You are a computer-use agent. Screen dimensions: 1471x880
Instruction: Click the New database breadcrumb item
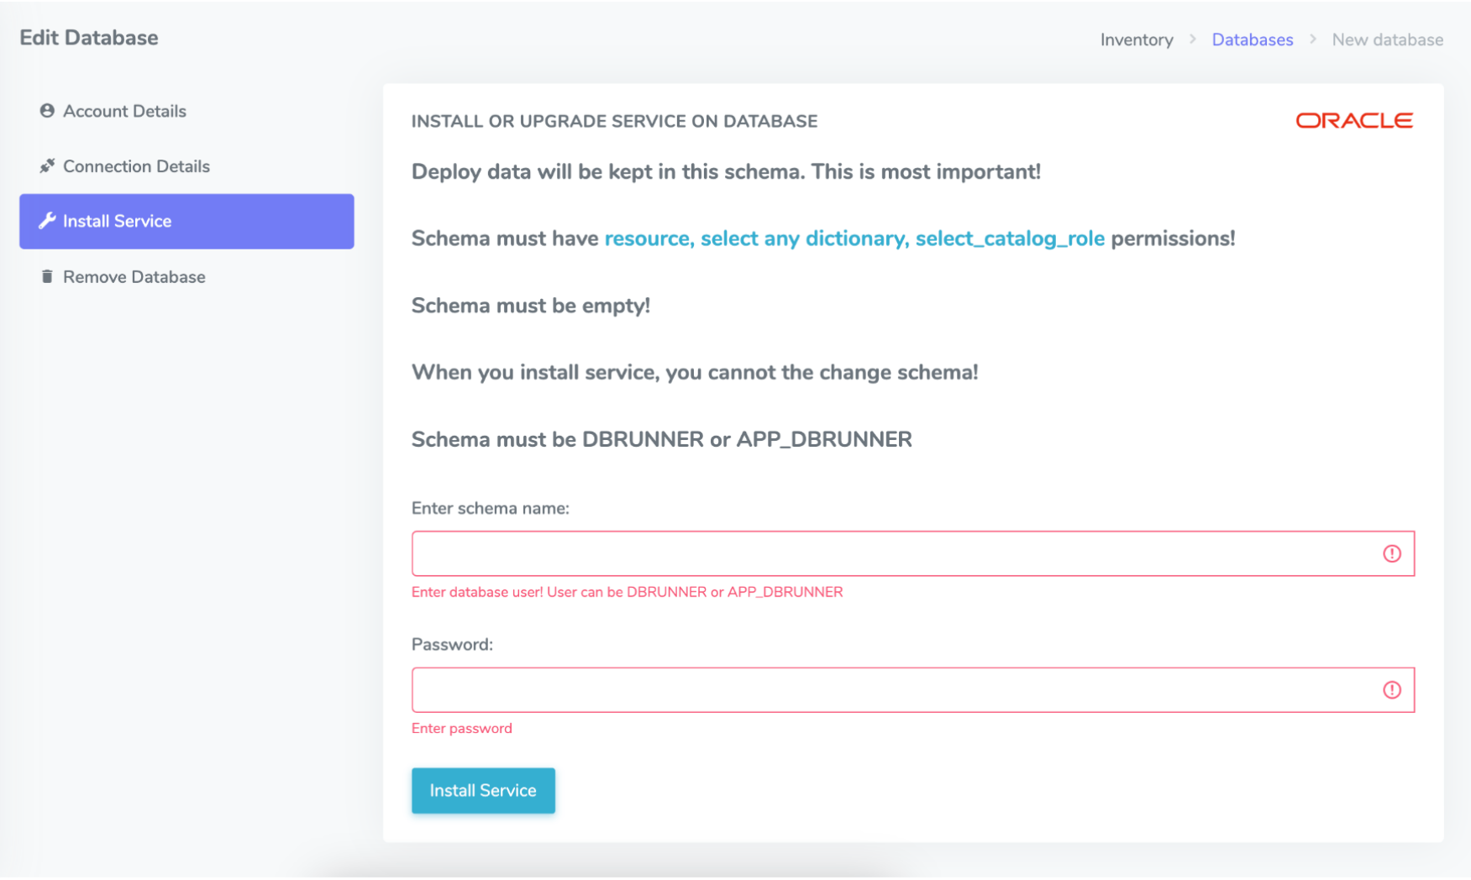(1387, 39)
